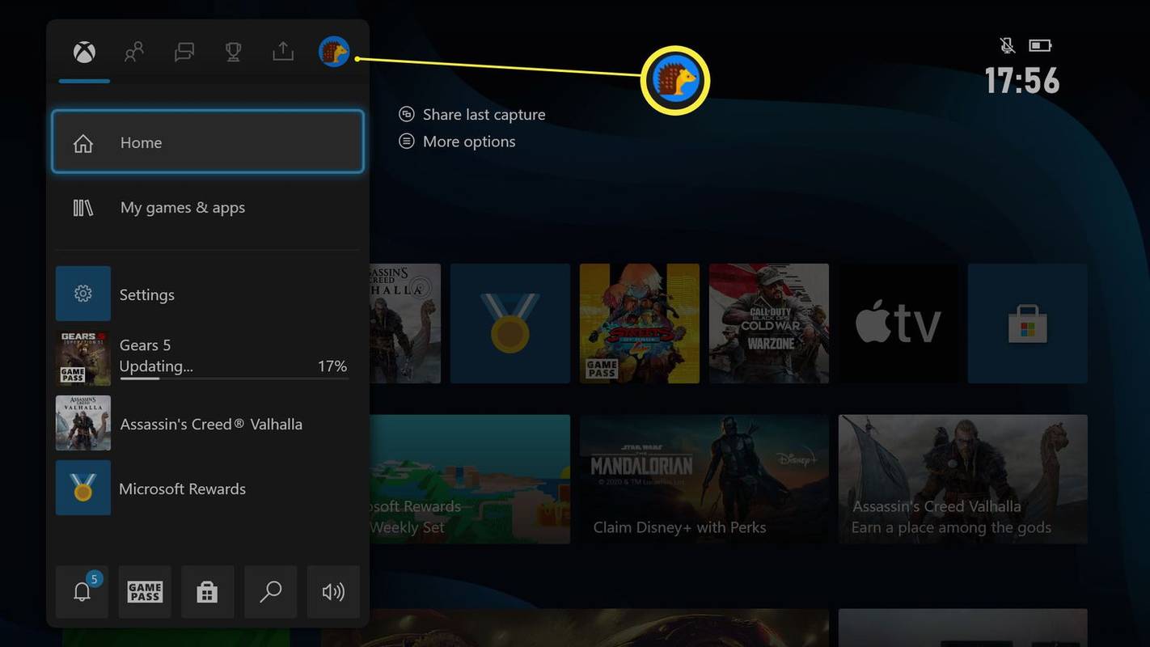This screenshot has height=647, width=1150.
Task: Click Assassin's Creed Valhalla guide thumbnail
Action: [83, 423]
